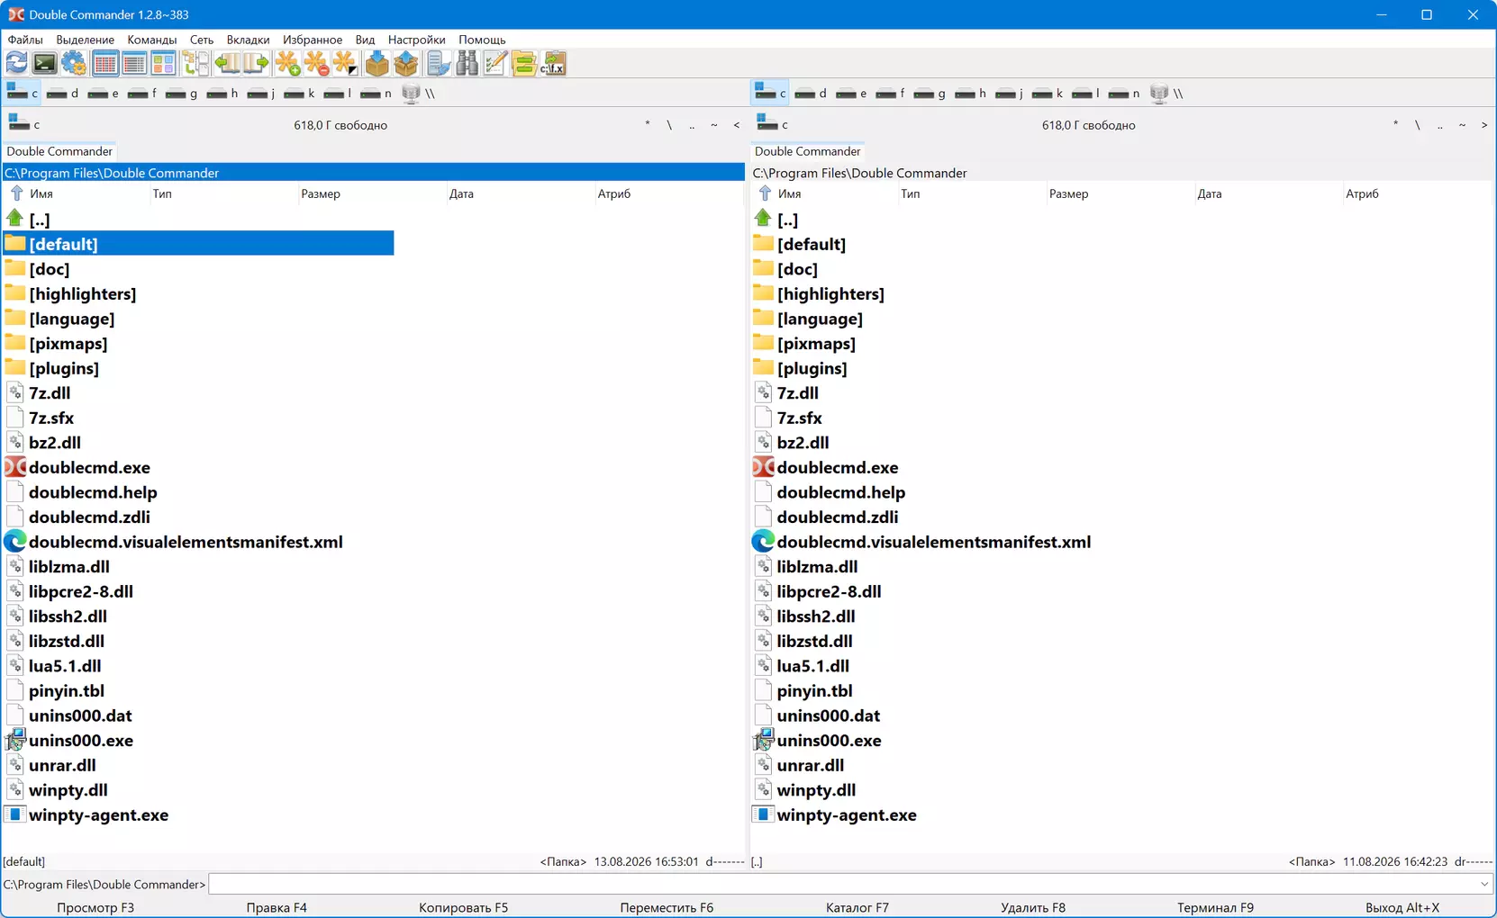The height and width of the screenshot is (918, 1497).
Task: Go to home with right panel tilde button
Action: (x=1462, y=125)
